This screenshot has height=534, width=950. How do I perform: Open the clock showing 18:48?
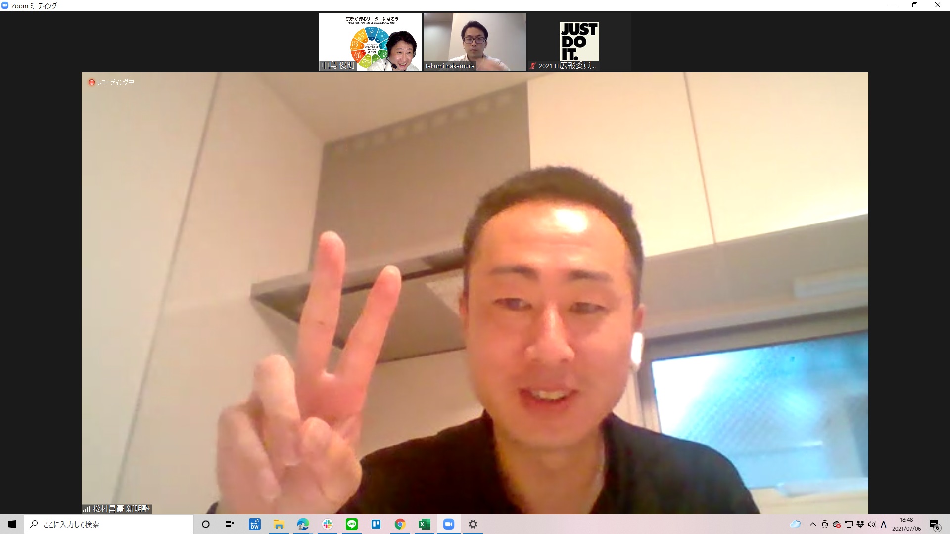[x=906, y=524]
